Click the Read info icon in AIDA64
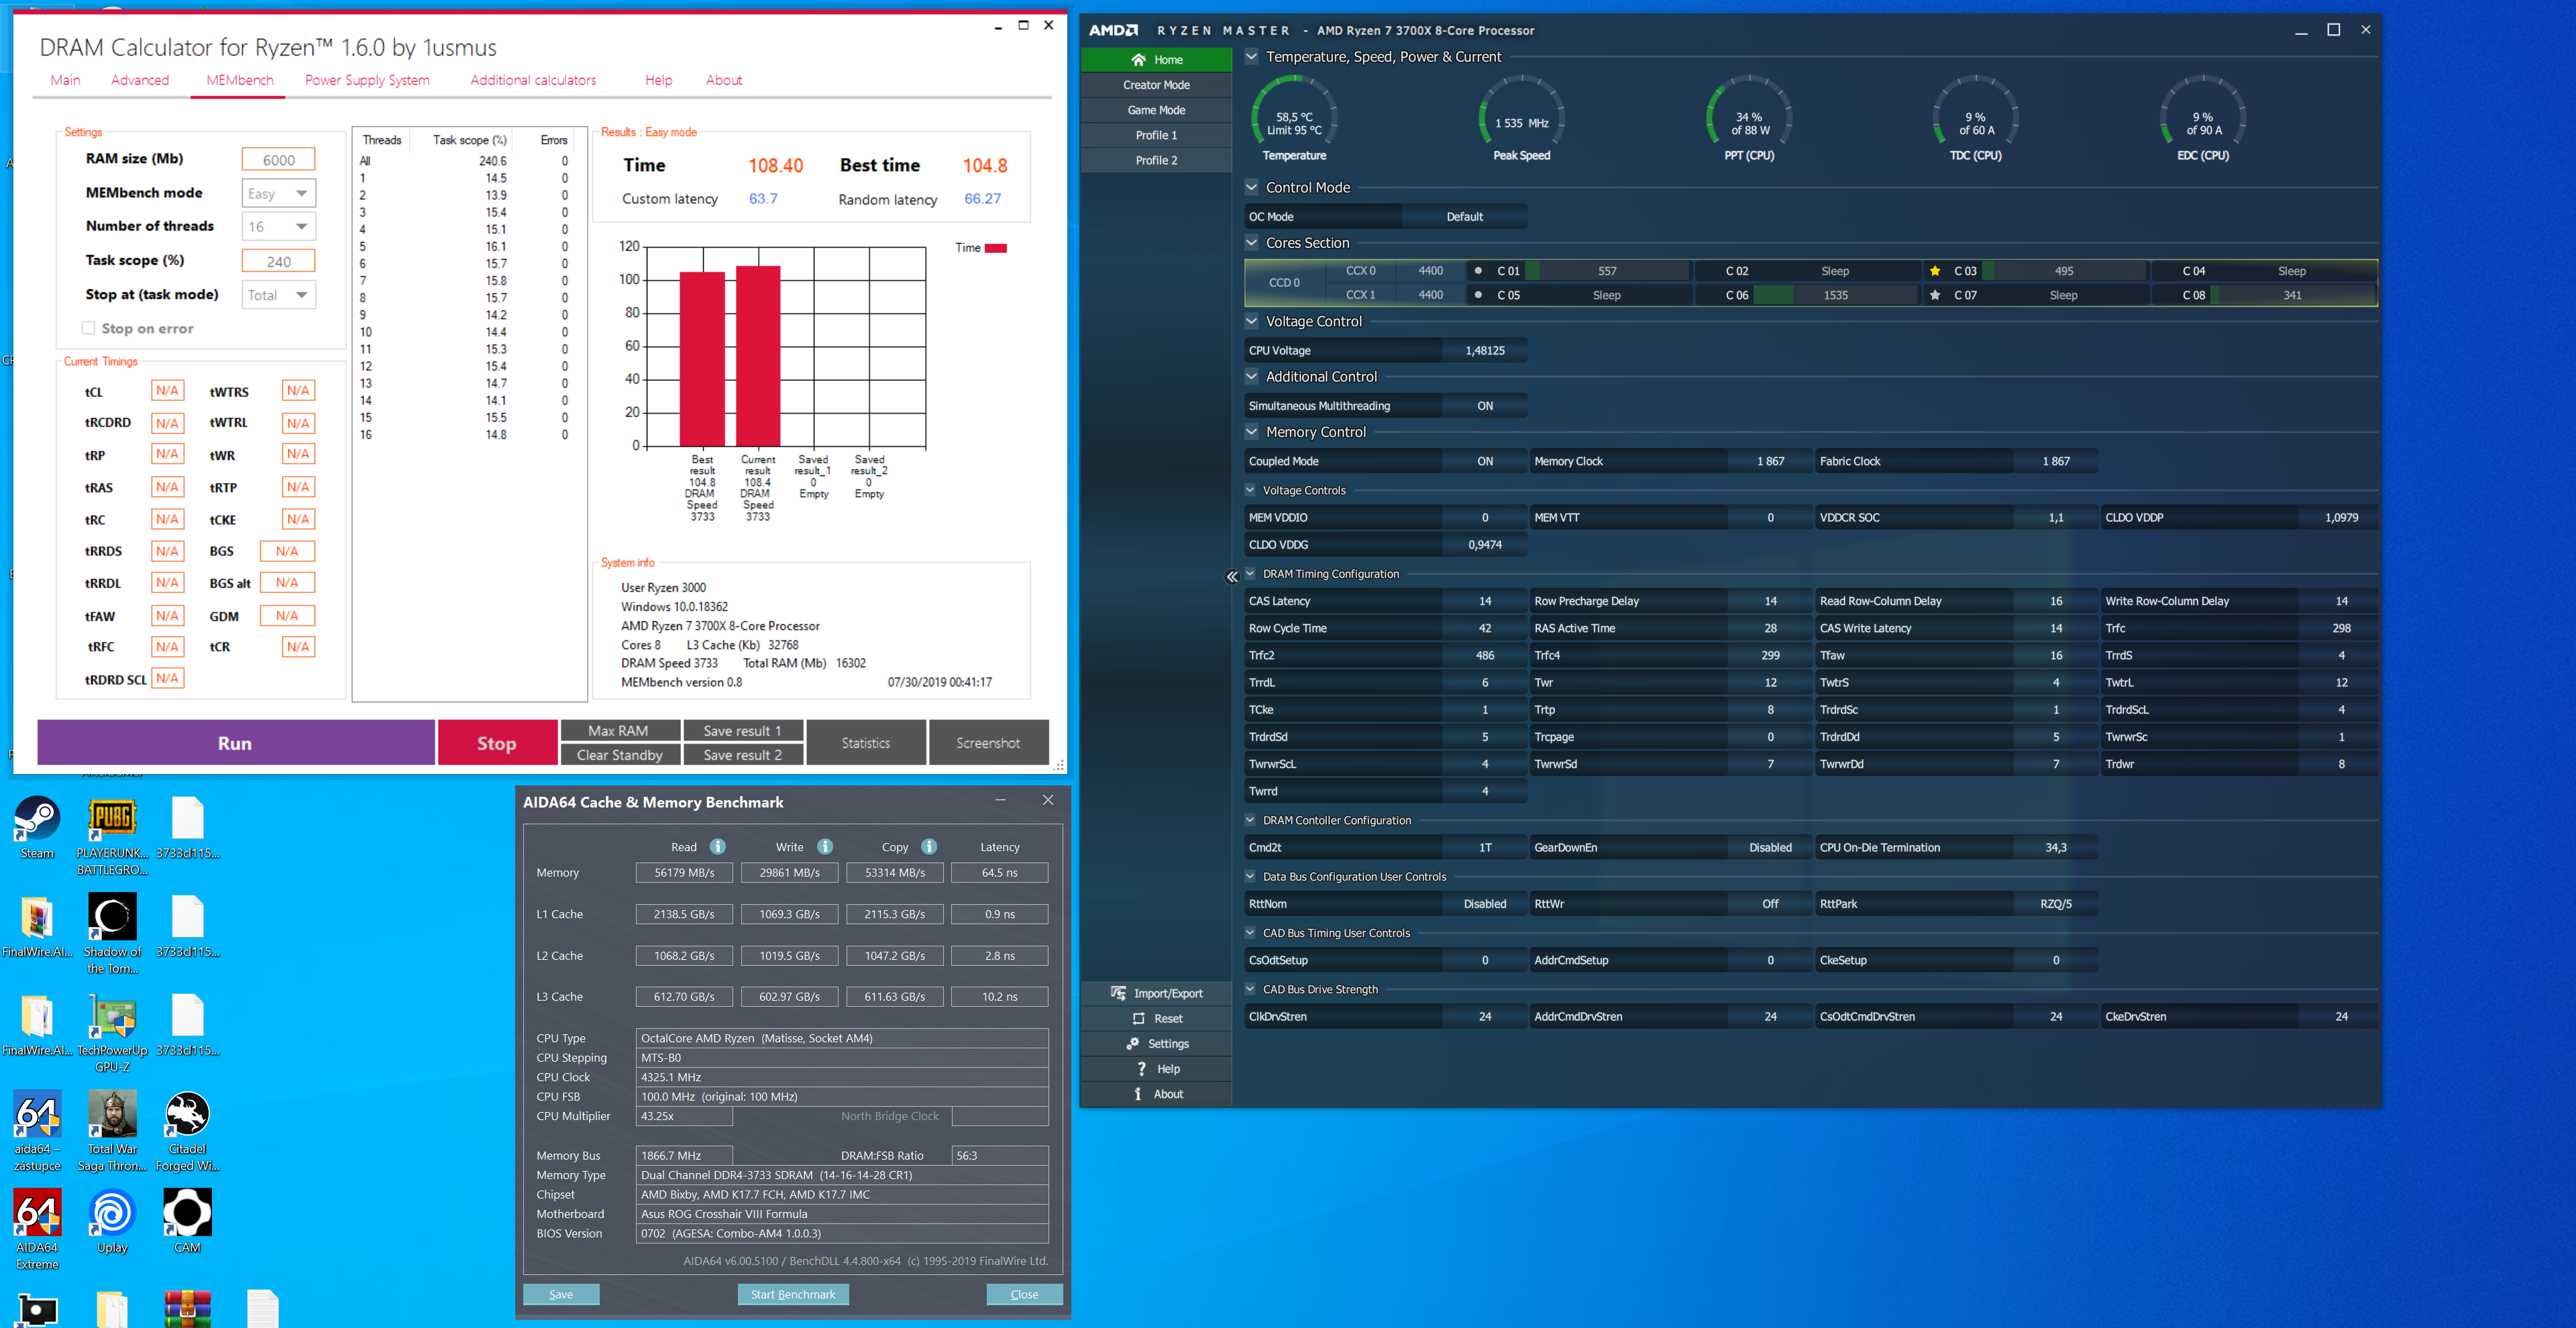The image size is (2576, 1328). tap(717, 846)
